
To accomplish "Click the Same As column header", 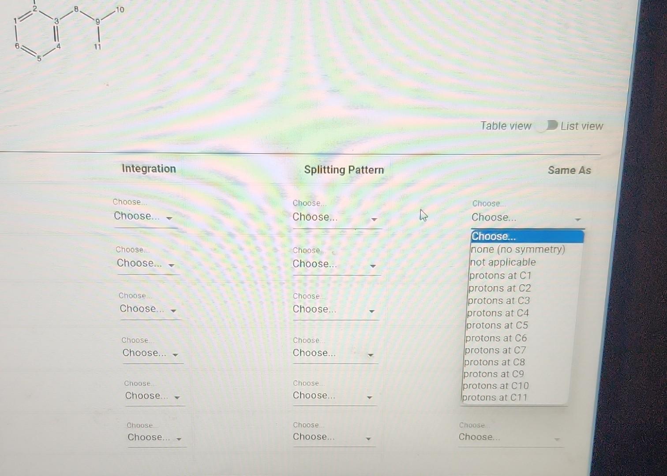I will [570, 171].
